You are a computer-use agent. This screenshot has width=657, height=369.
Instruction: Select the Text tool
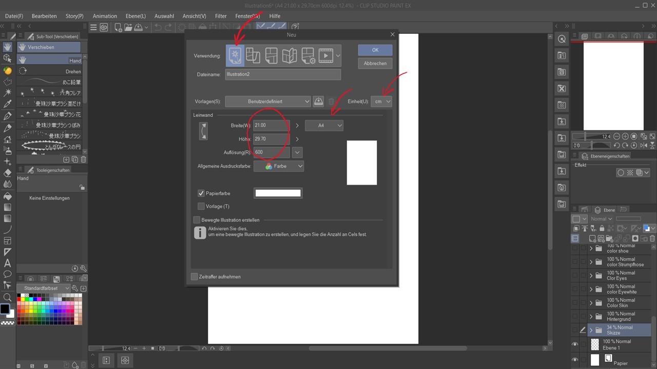[x=7, y=263]
